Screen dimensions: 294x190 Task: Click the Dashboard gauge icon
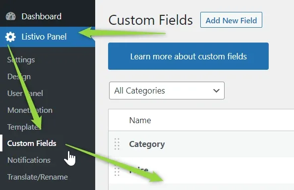click(x=11, y=16)
